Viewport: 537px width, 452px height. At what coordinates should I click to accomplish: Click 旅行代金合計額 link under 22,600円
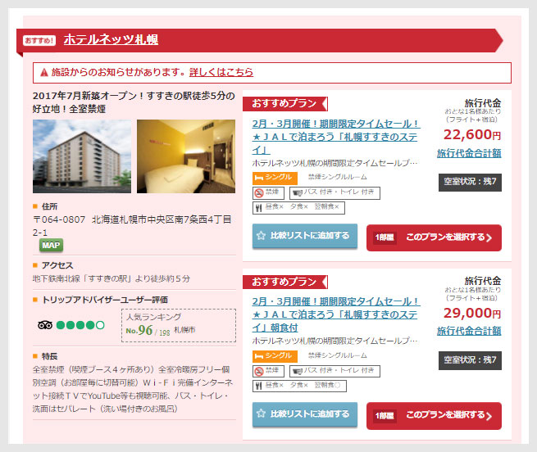(469, 153)
